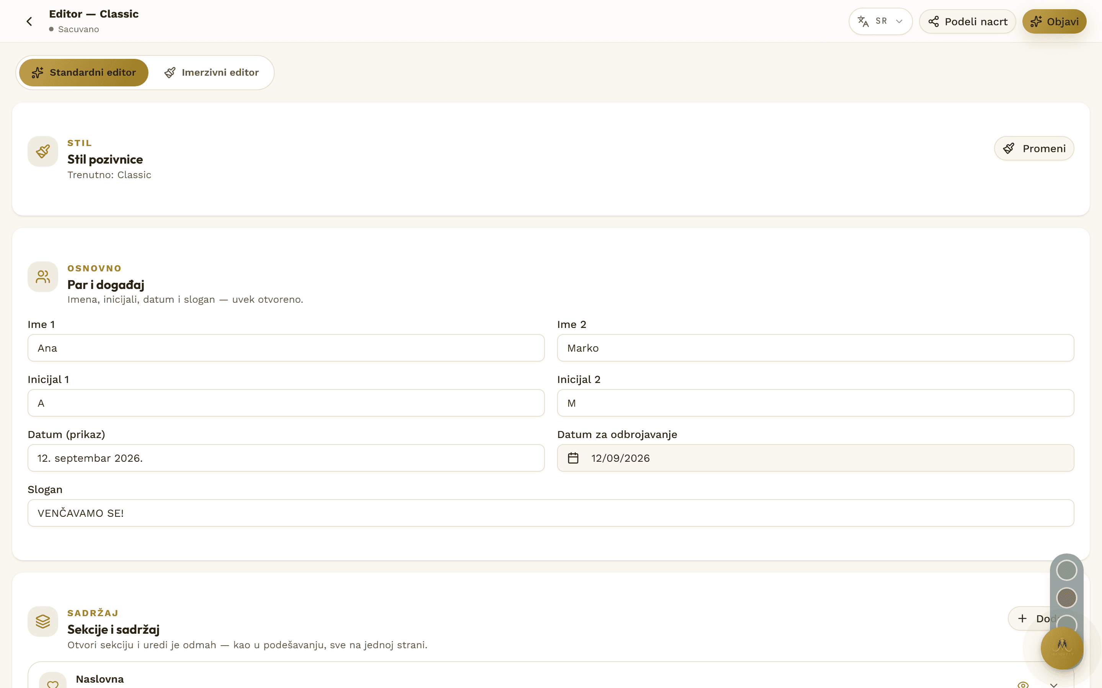
Task: Click Promeni to change invitation style
Action: point(1034,148)
